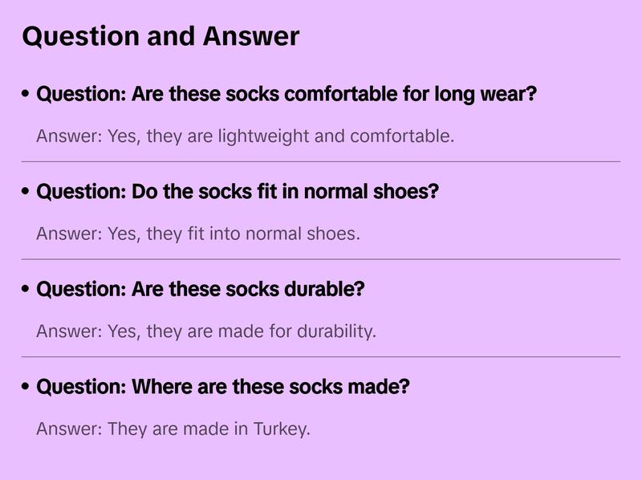This screenshot has height=480, width=642.
Task: Click divider line below the normal shoes answer
Action: [x=321, y=259]
